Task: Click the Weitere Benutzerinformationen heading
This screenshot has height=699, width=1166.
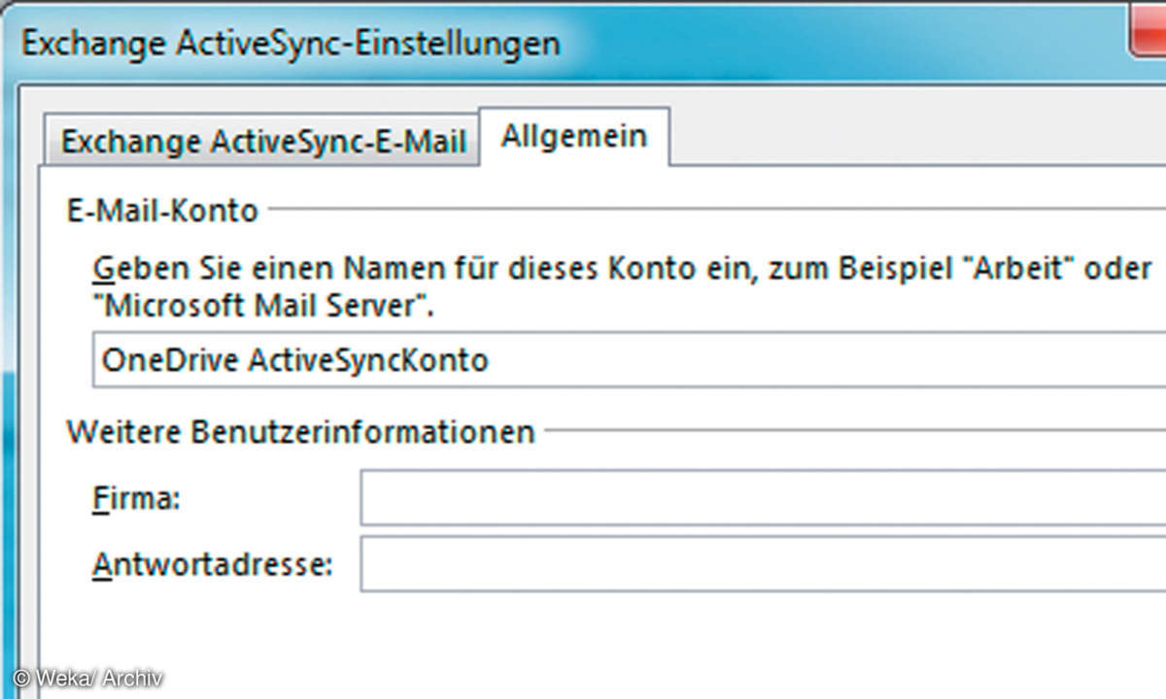Action: point(300,430)
